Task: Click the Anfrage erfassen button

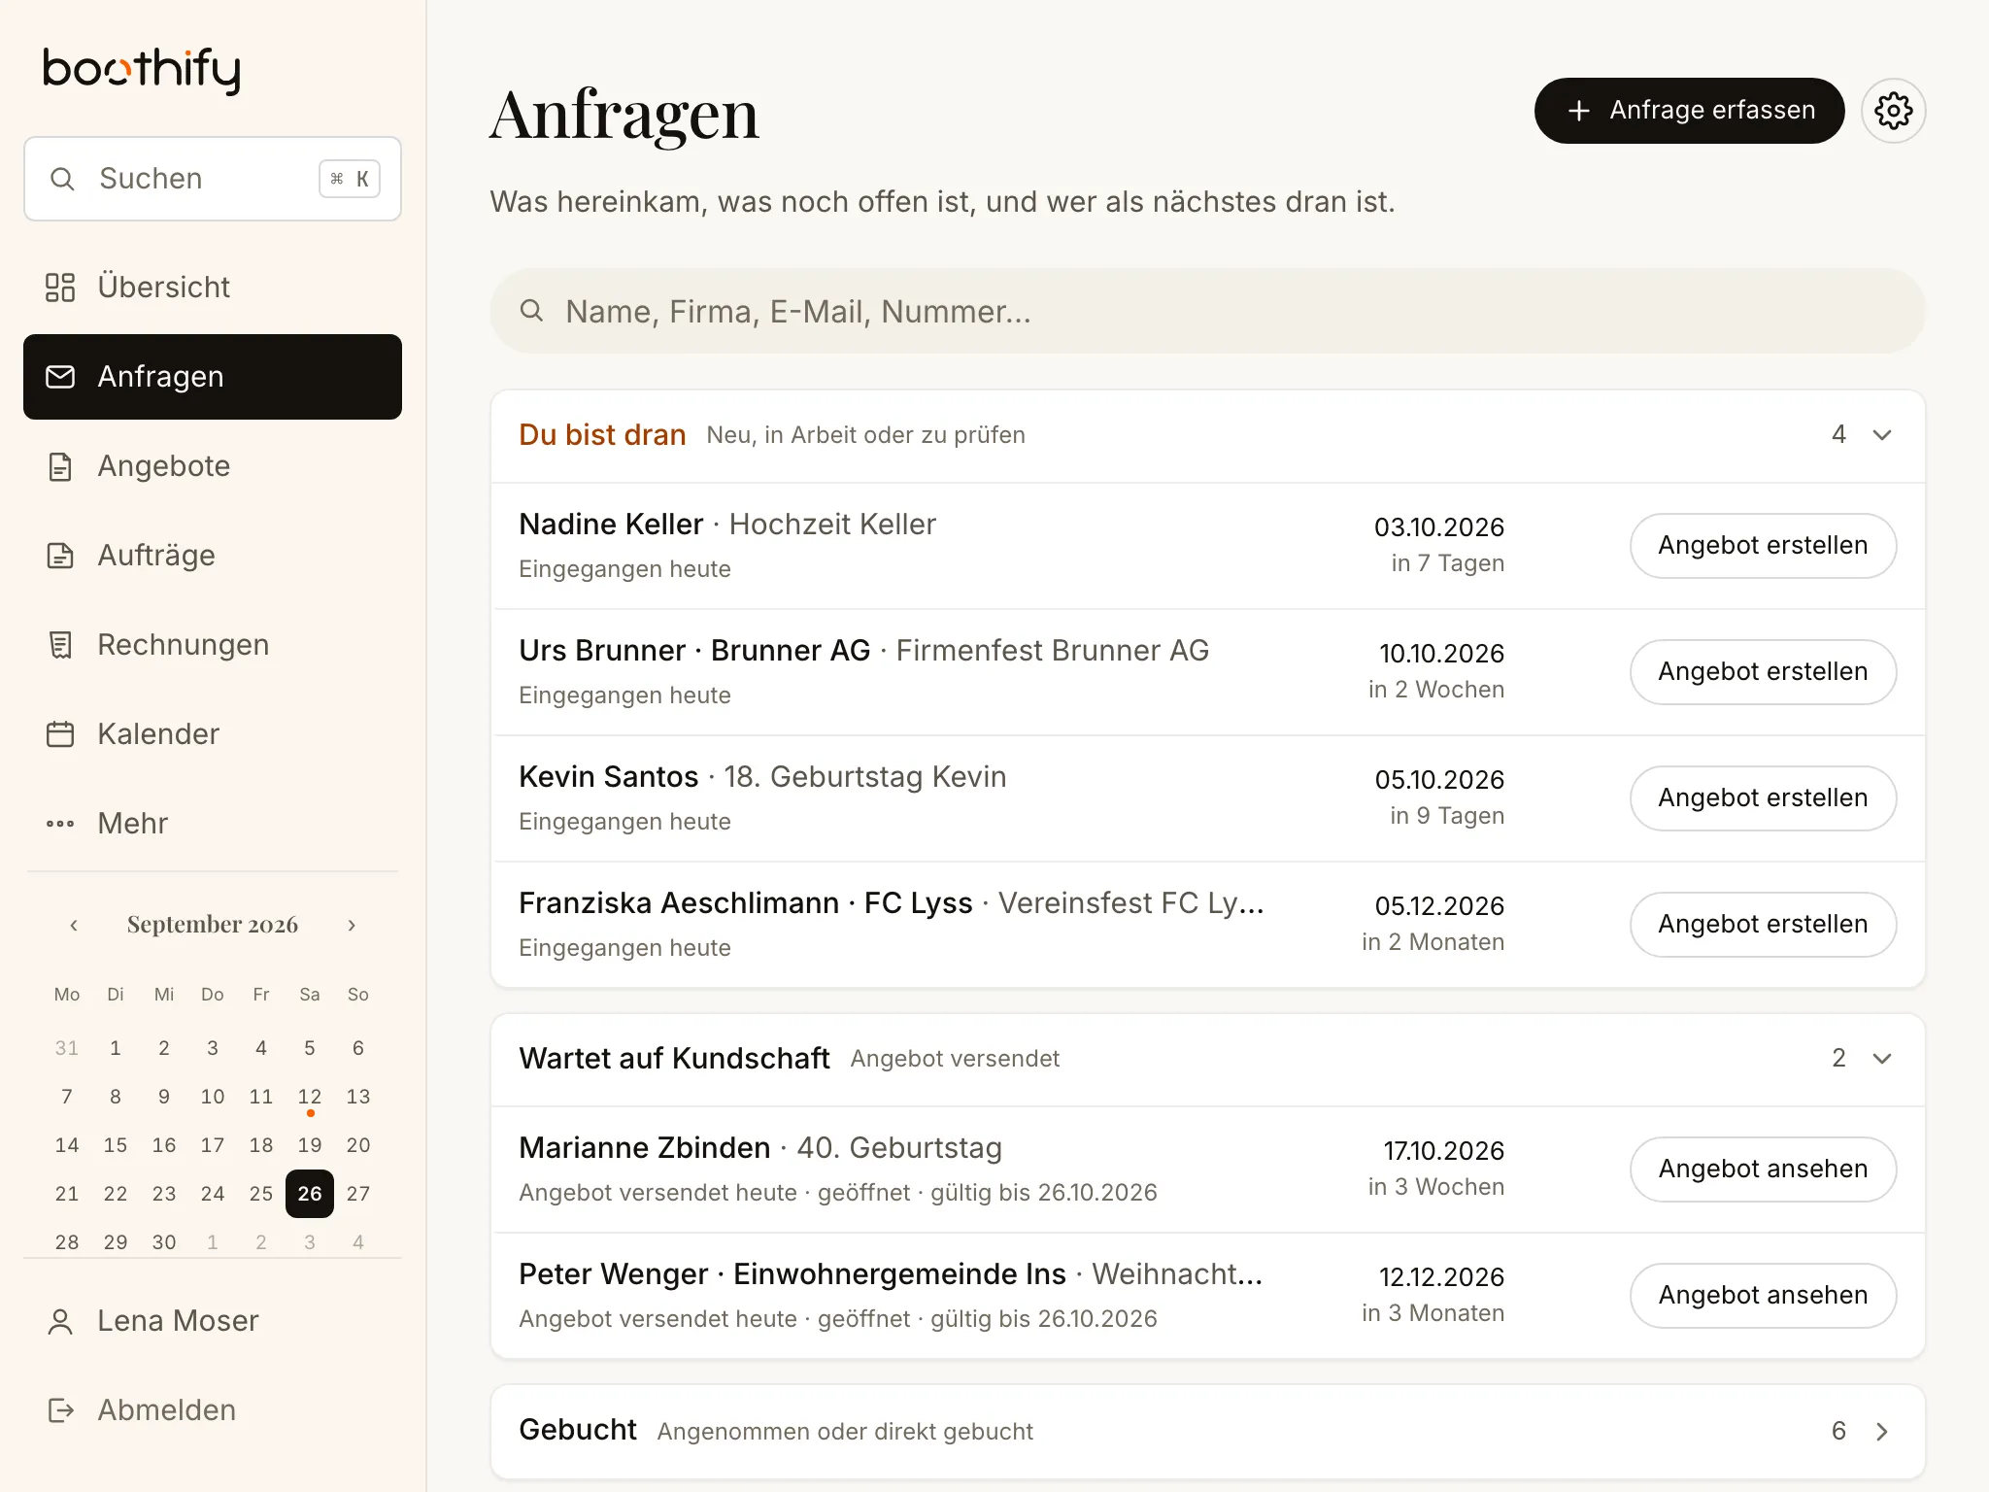Action: pyautogui.click(x=1689, y=111)
